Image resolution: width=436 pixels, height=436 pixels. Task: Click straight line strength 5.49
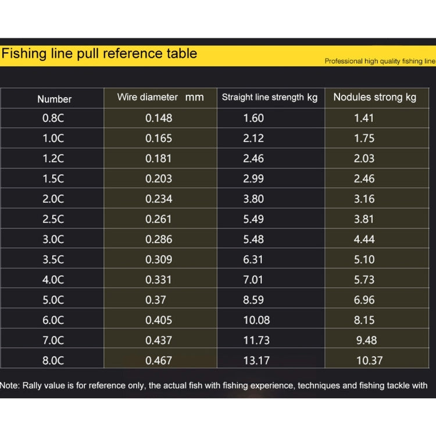coord(253,219)
